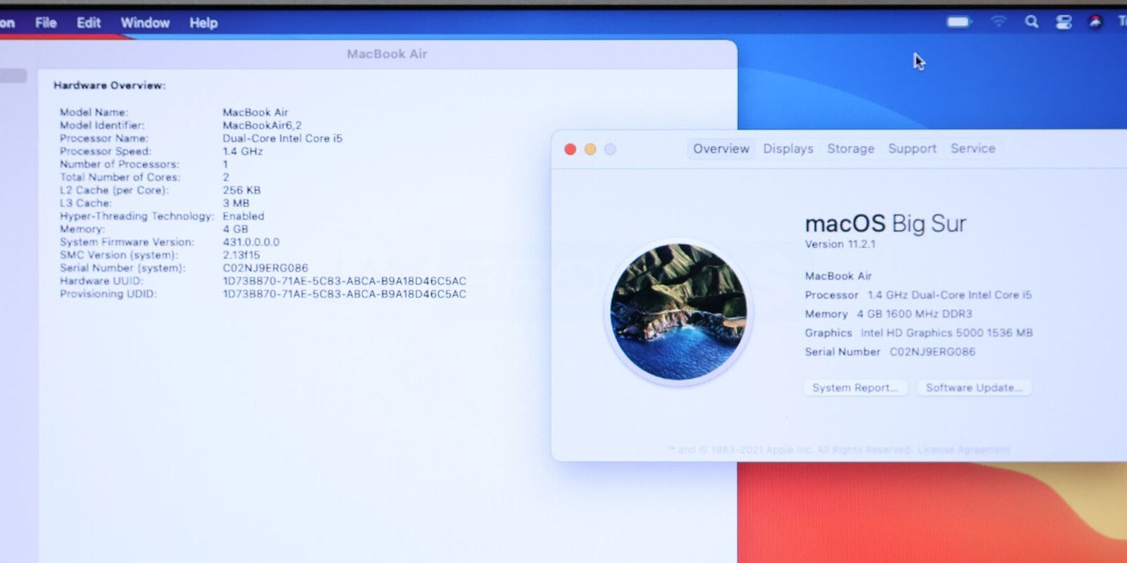This screenshot has width=1127, height=563.
Task: Open the Window menu
Action: [145, 23]
